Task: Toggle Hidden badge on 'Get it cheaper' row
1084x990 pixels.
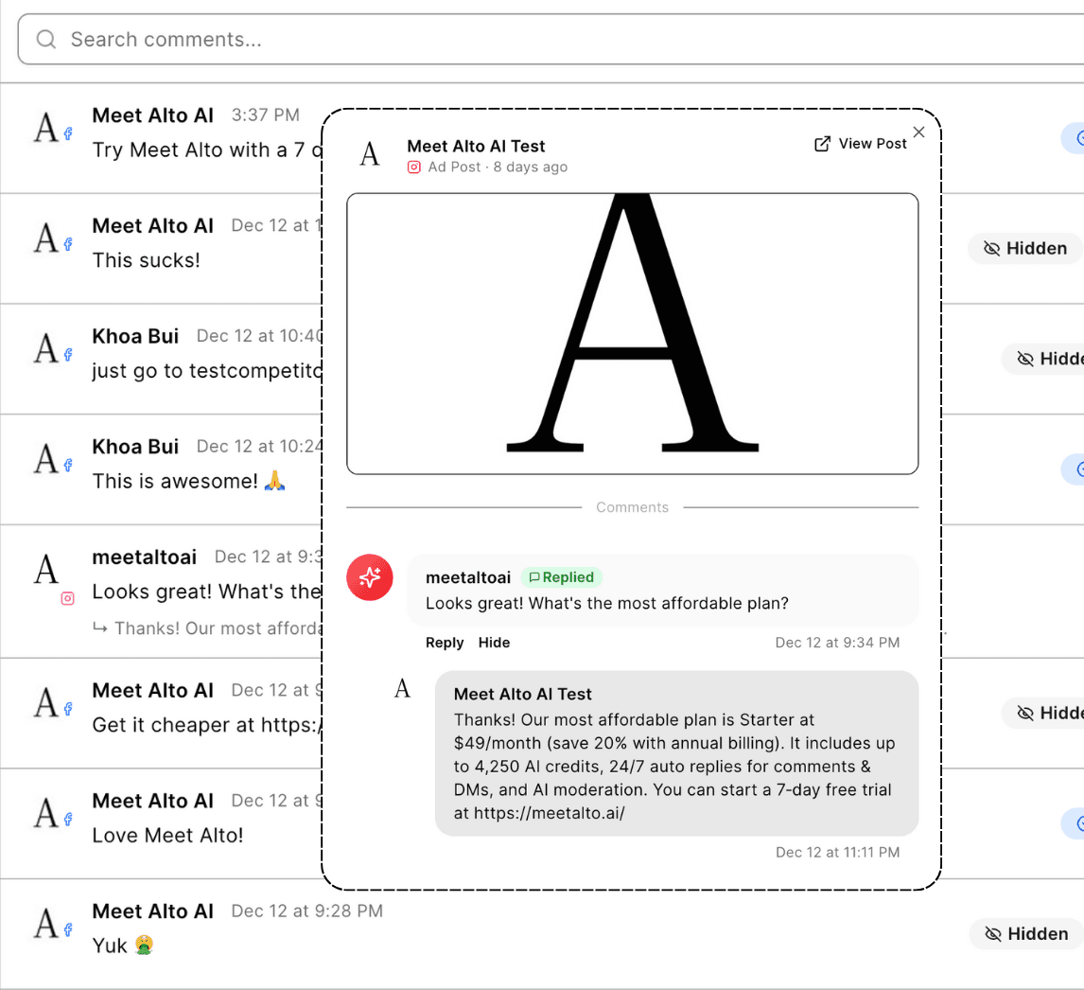Action: coord(1043,713)
